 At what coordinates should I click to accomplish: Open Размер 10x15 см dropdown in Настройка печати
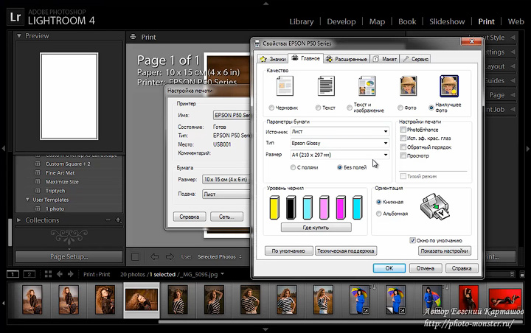226,179
